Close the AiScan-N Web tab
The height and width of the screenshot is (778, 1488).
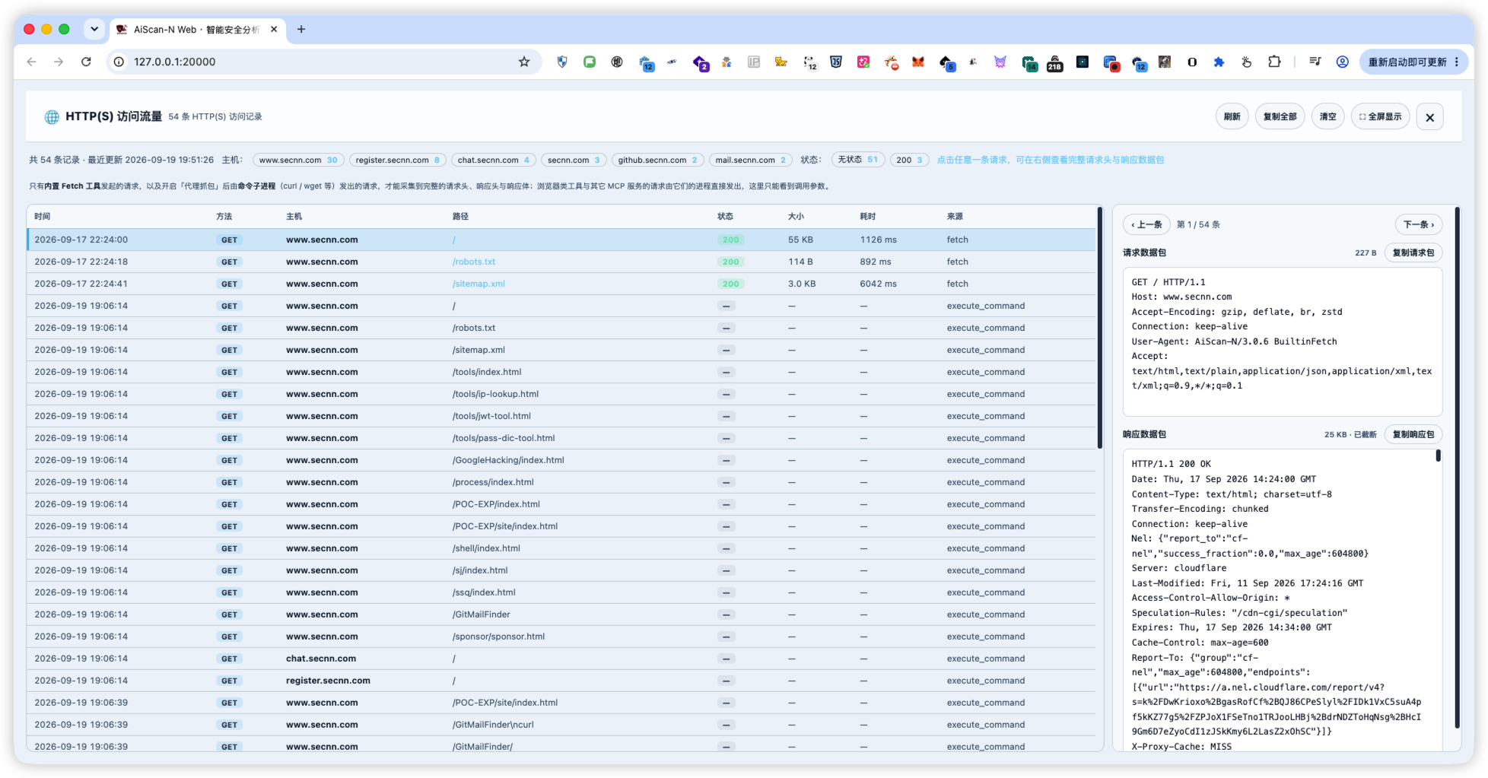tap(274, 29)
